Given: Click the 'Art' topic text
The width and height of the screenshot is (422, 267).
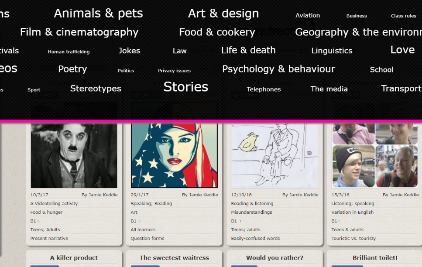Looking at the screenshot, I should click(x=134, y=212).
